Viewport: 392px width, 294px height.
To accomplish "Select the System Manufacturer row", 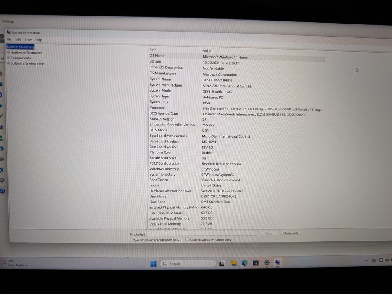I will point(237,86).
